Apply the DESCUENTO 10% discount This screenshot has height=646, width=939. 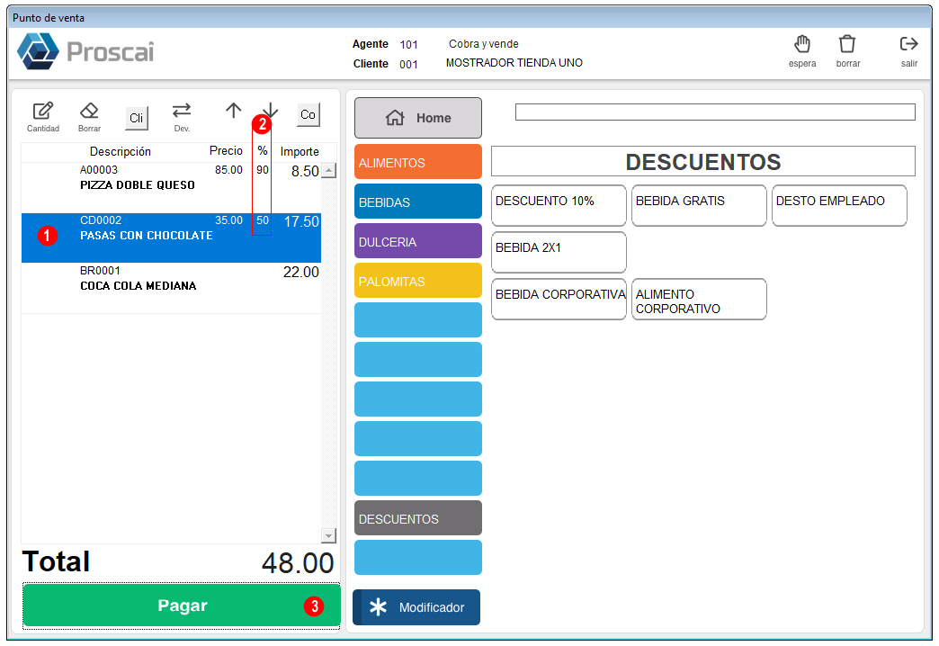(x=559, y=205)
